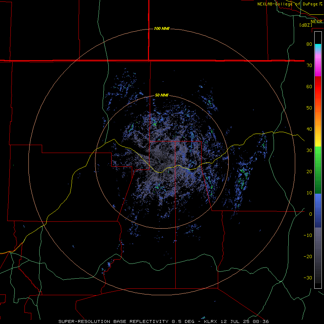Click the 50 NMI range ring label

click(162, 95)
